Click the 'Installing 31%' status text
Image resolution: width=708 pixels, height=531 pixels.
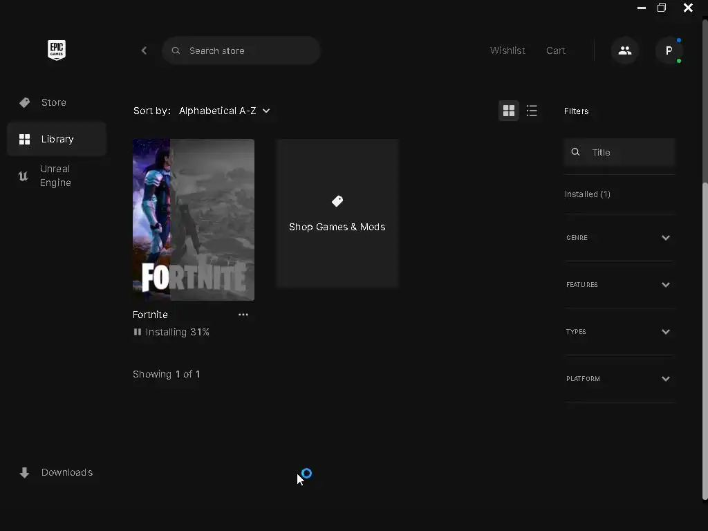point(178,332)
